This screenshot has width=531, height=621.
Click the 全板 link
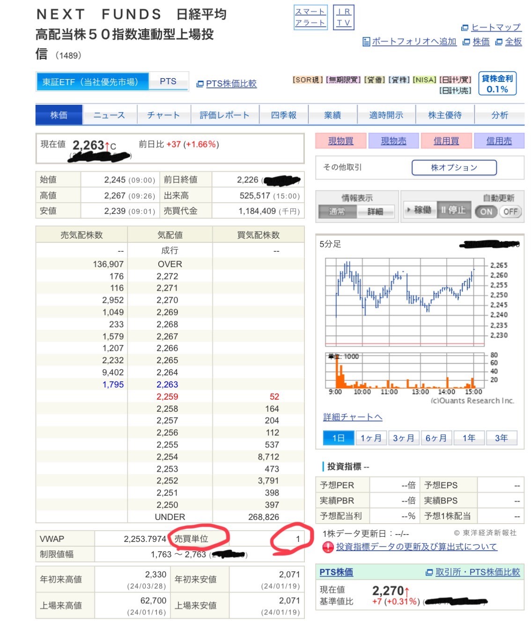pyautogui.click(x=513, y=42)
